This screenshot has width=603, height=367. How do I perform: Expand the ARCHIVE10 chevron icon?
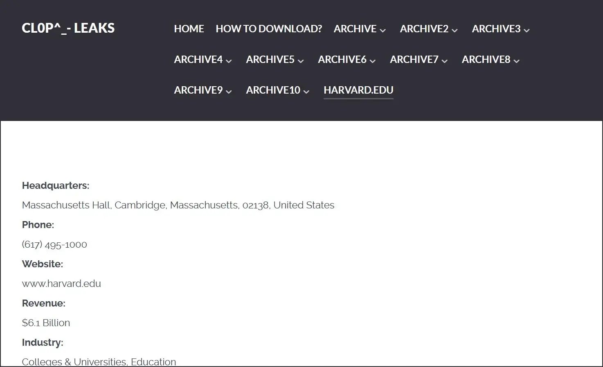[x=306, y=92]
